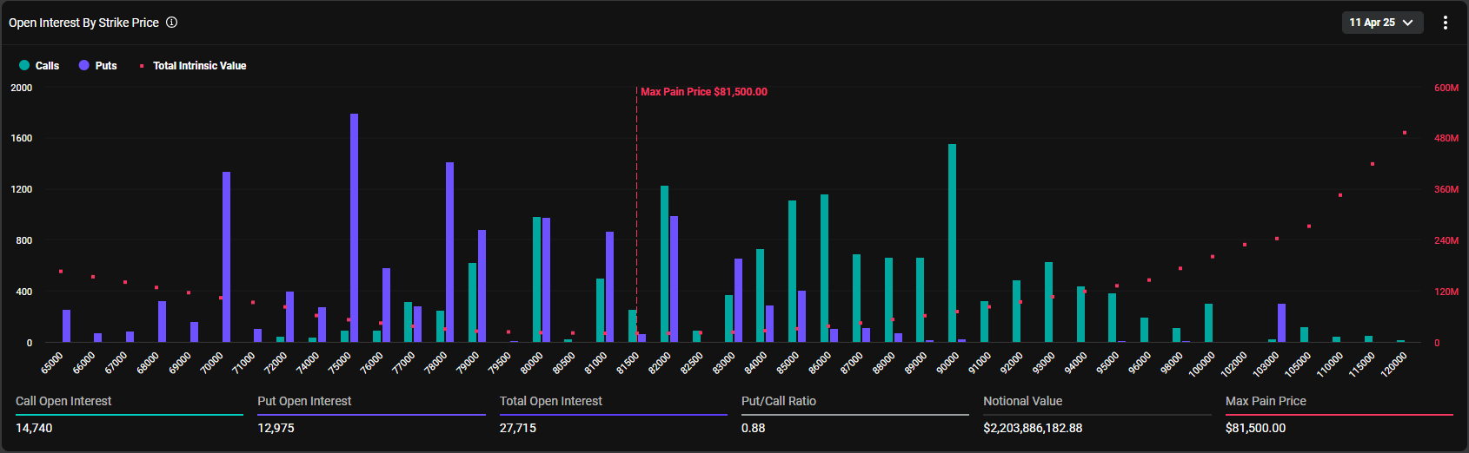This screenshot has width=1469, height=453.
Task: Click the purple Puts legend dot
Action: click(84, 66)
